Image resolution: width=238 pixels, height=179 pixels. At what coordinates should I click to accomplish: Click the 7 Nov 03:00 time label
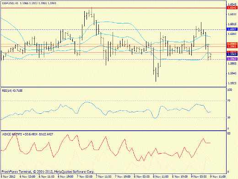coord(85,177)
